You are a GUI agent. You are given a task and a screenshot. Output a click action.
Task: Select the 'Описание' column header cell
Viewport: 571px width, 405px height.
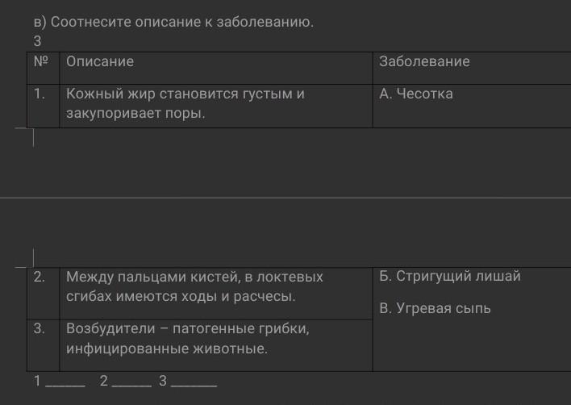coord(216,68)
